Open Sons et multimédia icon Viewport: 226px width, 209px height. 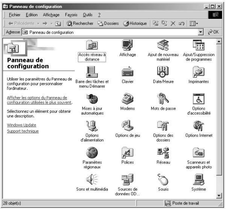click(92, 179)
